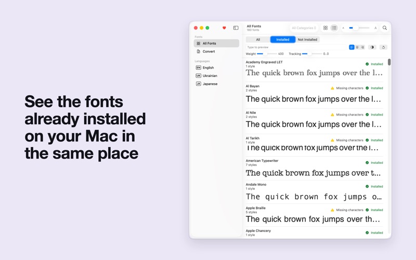The height and width of the screenshot is (260, 416).
Task: Switch to list view layout
Action: click(334, 28)
